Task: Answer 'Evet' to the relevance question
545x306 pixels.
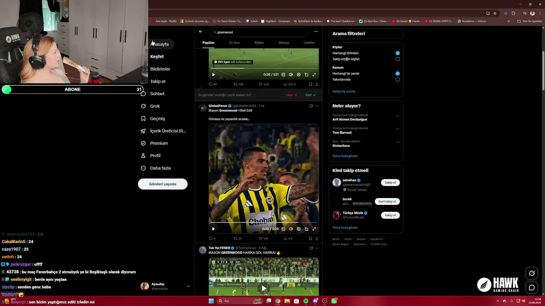Action: point(311,95)
